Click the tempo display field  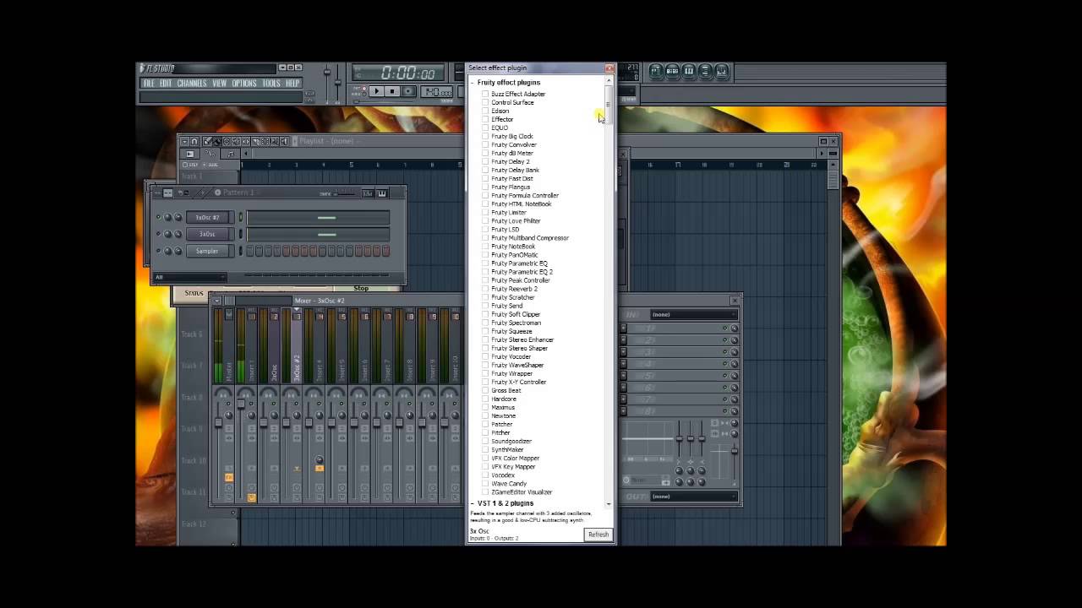pyautogui.click(x=438, y=91)
